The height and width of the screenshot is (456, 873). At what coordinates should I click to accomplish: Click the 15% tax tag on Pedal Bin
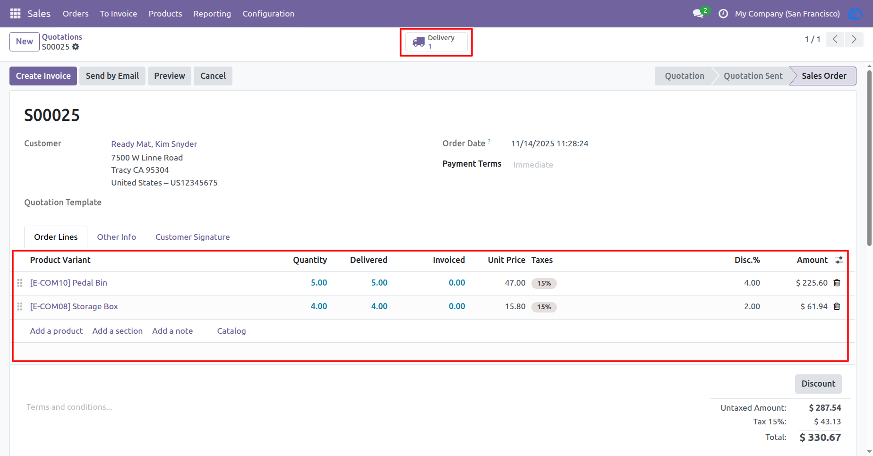(544, 283)
